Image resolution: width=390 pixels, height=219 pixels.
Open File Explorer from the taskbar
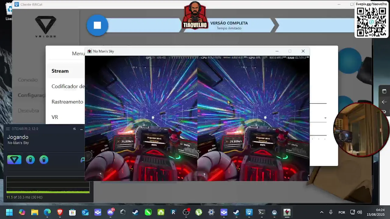pos(34,212)
